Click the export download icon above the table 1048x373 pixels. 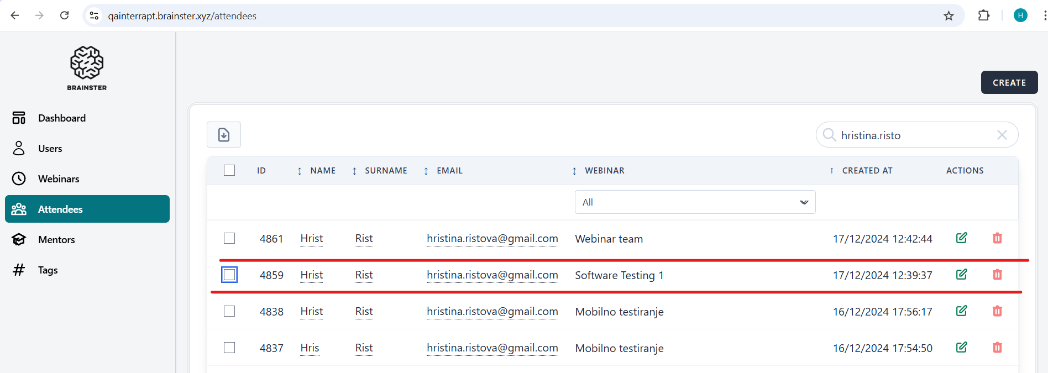pos(223,135)
